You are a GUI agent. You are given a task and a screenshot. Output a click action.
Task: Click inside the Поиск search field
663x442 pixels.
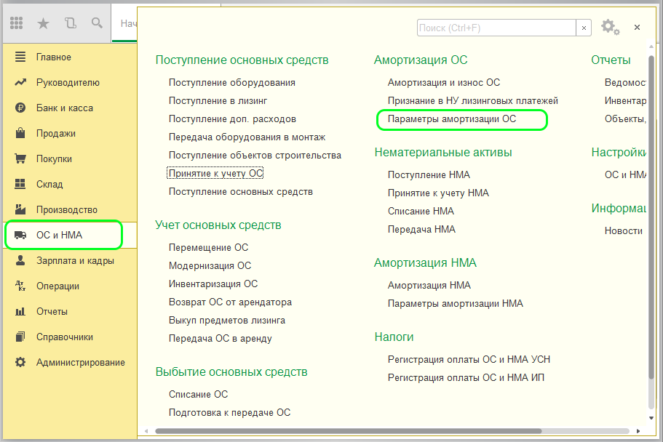[x=495, y=28]
